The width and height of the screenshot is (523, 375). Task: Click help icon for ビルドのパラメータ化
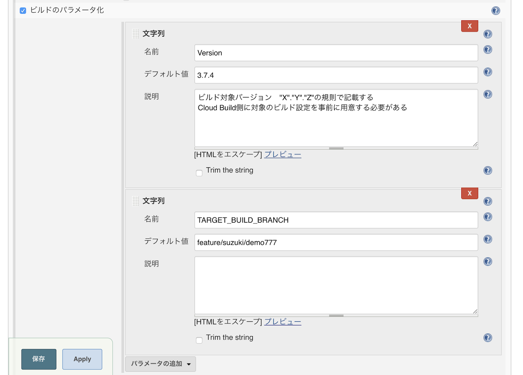point(495,11)
